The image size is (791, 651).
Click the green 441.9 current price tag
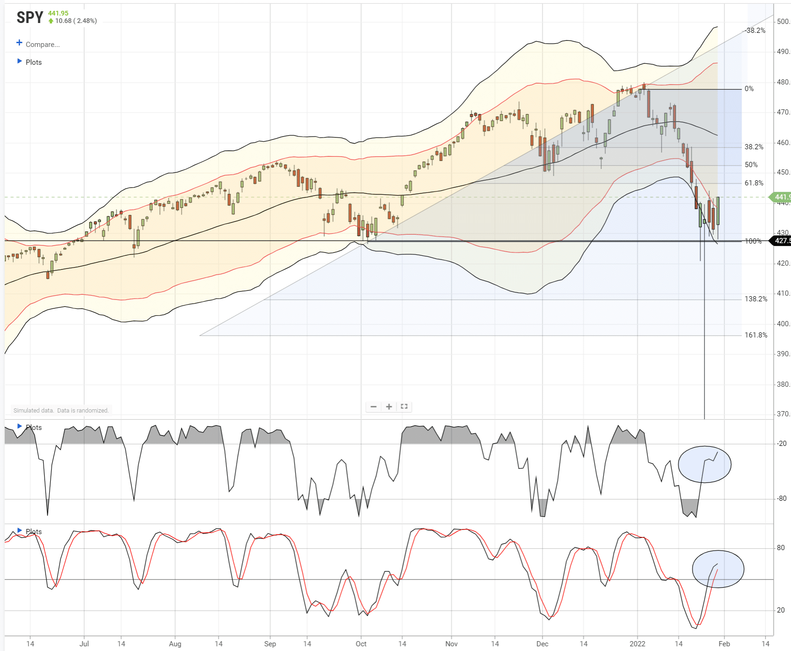click(x=781, y=197)
